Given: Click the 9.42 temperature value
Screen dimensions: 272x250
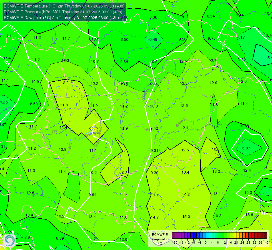Looking at the screenshot, I should [x=154, y=128].
